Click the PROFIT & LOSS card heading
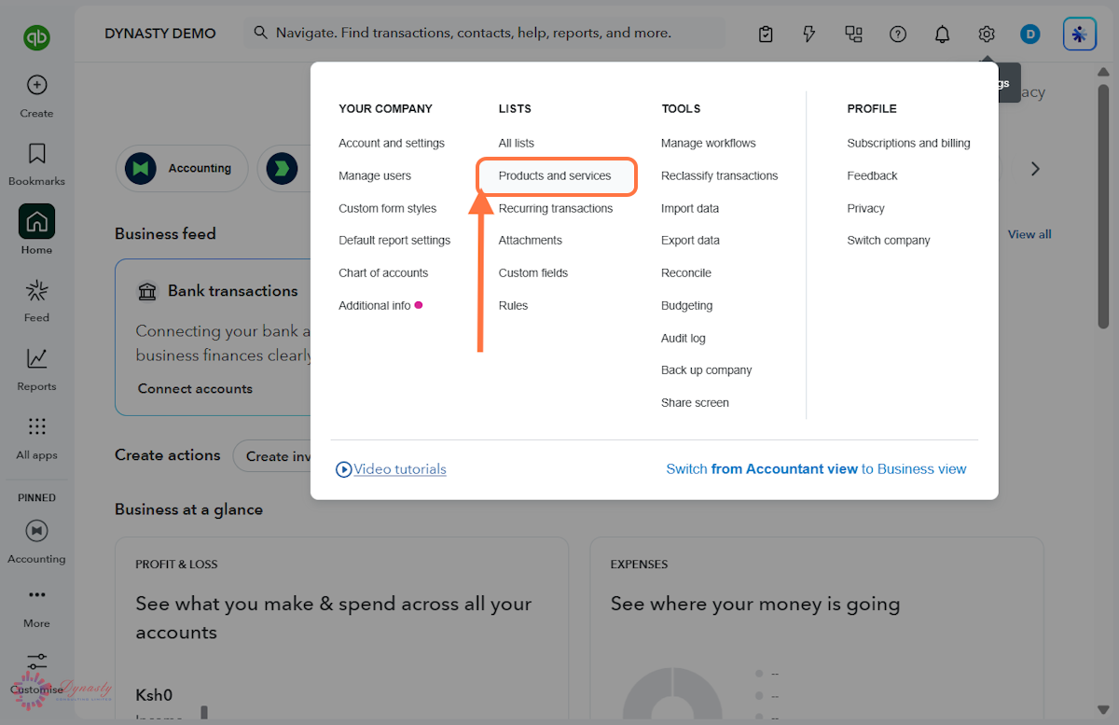1119x725 pixels. click(176, 565)
